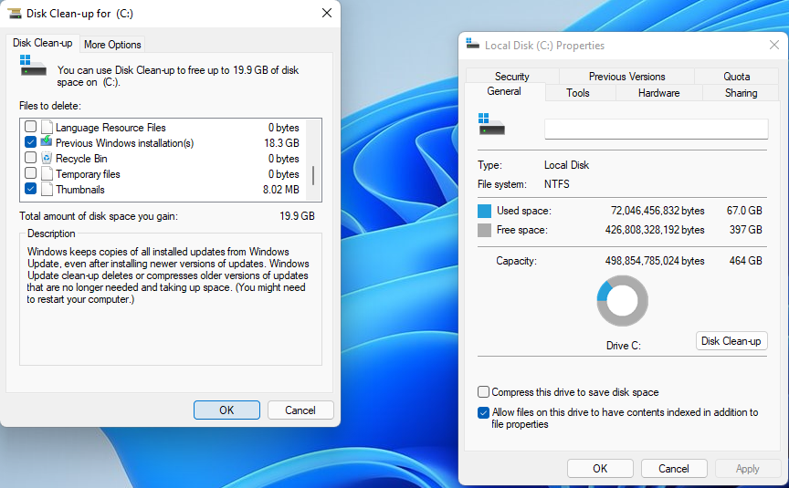Click the Disk Clean-up button in Properties
This screenshot has height=488, width=789.
pyautogui.click(x=731, y=341)
